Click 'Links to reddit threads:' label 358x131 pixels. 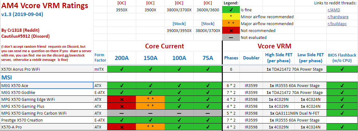[x=335, y=3]
